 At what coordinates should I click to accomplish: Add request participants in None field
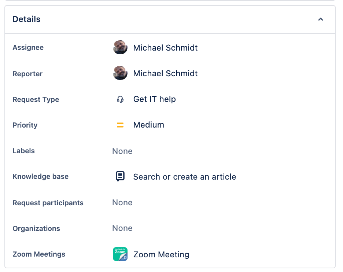click(122, 203)
